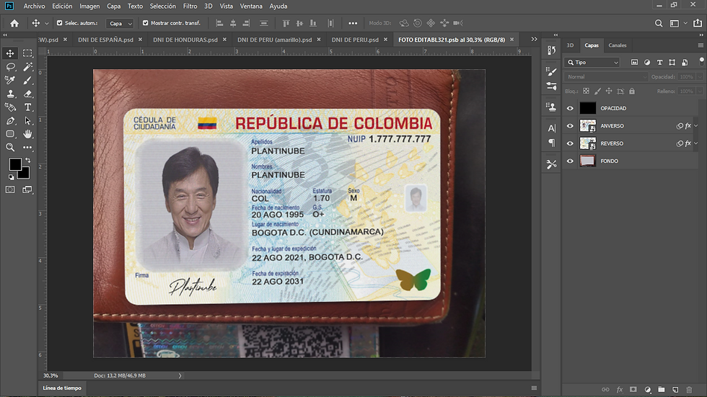Viewport: 707px width, 397px height.
Task: Open the Normal blend mode dropdown
Action: click(606, 77)
